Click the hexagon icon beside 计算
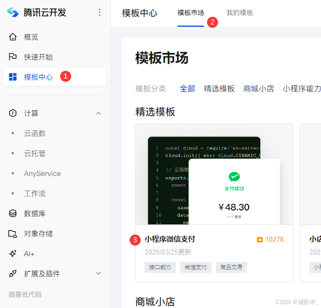Screen dimensions: 321x308 (13, 113)
